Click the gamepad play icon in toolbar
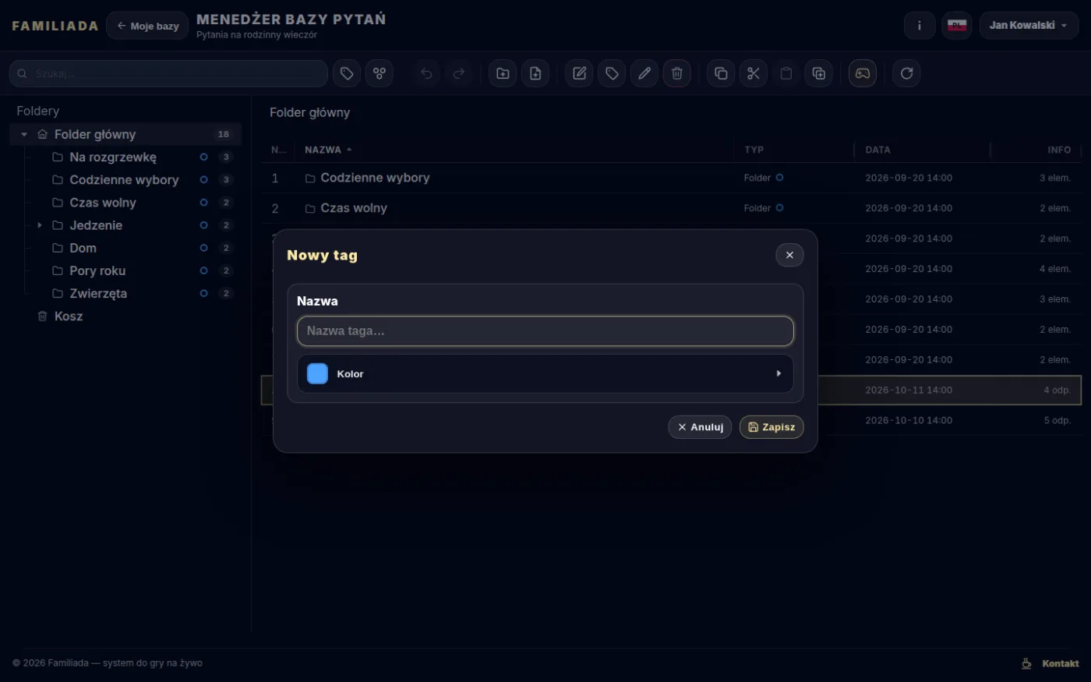Viewport: 1091px width, 682px height. pos(863,73)
